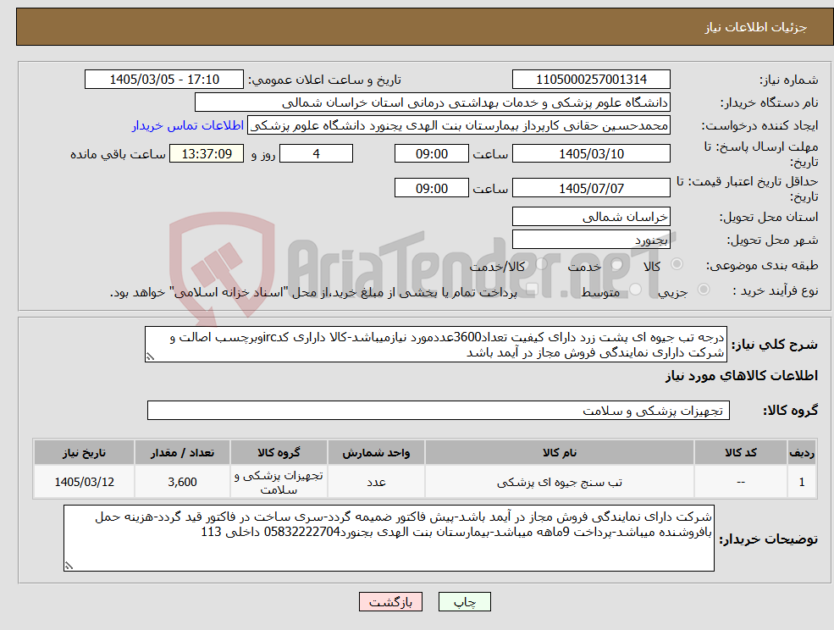Click the تعداد / مقدار column header
The image size is (834, 630).
[182, 452]
